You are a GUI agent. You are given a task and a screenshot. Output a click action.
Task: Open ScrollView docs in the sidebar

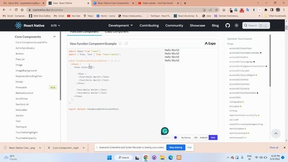click(x=22, y=99)
